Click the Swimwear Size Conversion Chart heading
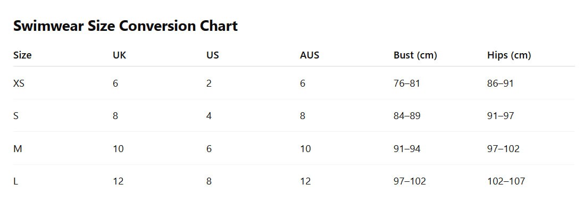The width and height of the screenshot is (584, 218). click(x=125, y=26)
